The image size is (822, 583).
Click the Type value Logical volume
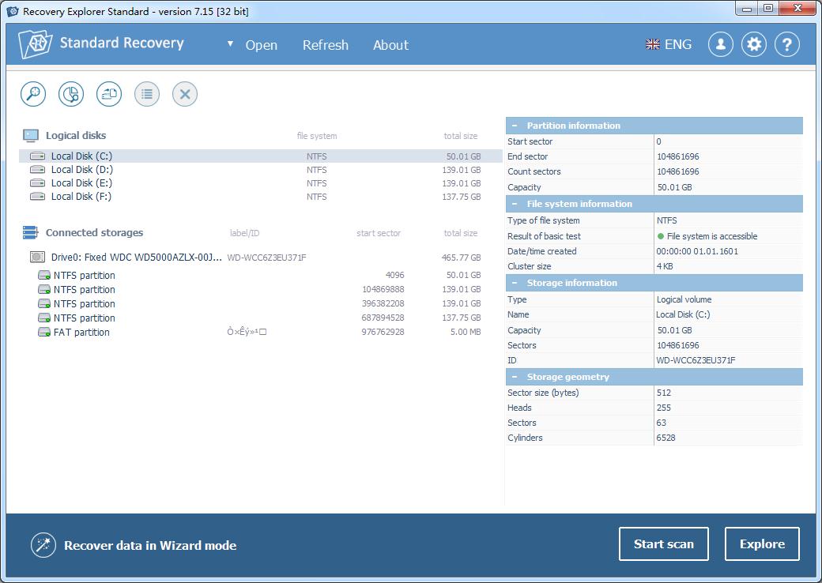[684, 299]
